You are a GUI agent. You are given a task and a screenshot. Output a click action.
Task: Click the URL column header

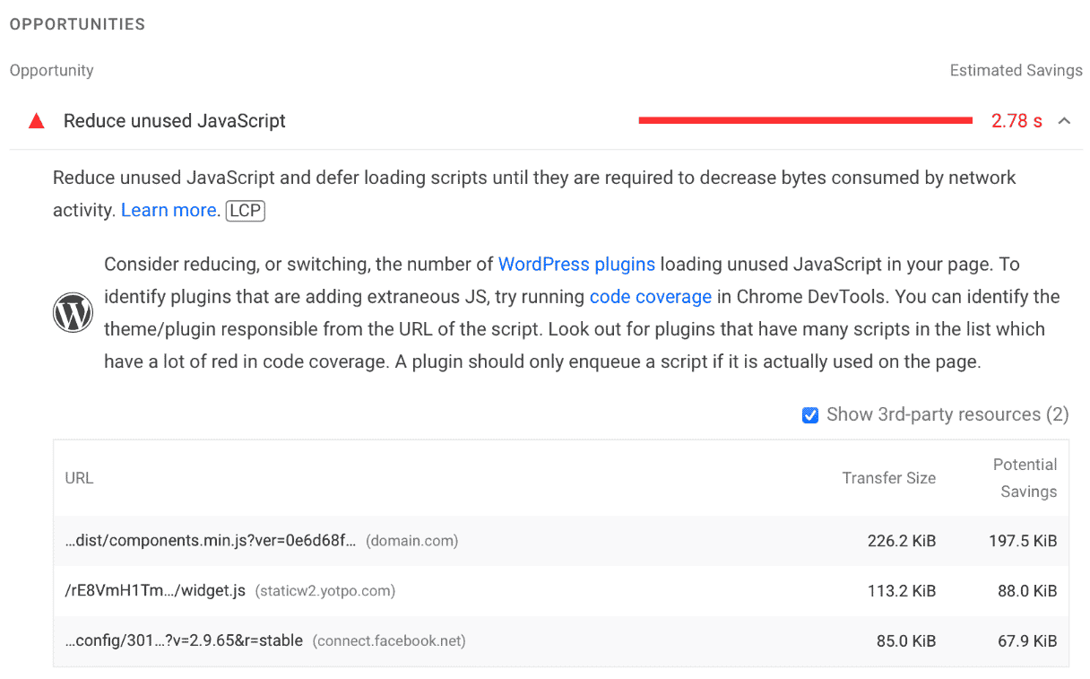tap(79, 477)
